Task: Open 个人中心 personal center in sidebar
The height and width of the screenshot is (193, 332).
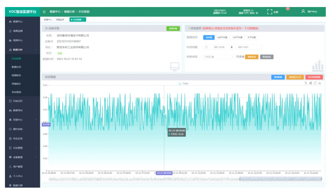Action: click(22, 176)
